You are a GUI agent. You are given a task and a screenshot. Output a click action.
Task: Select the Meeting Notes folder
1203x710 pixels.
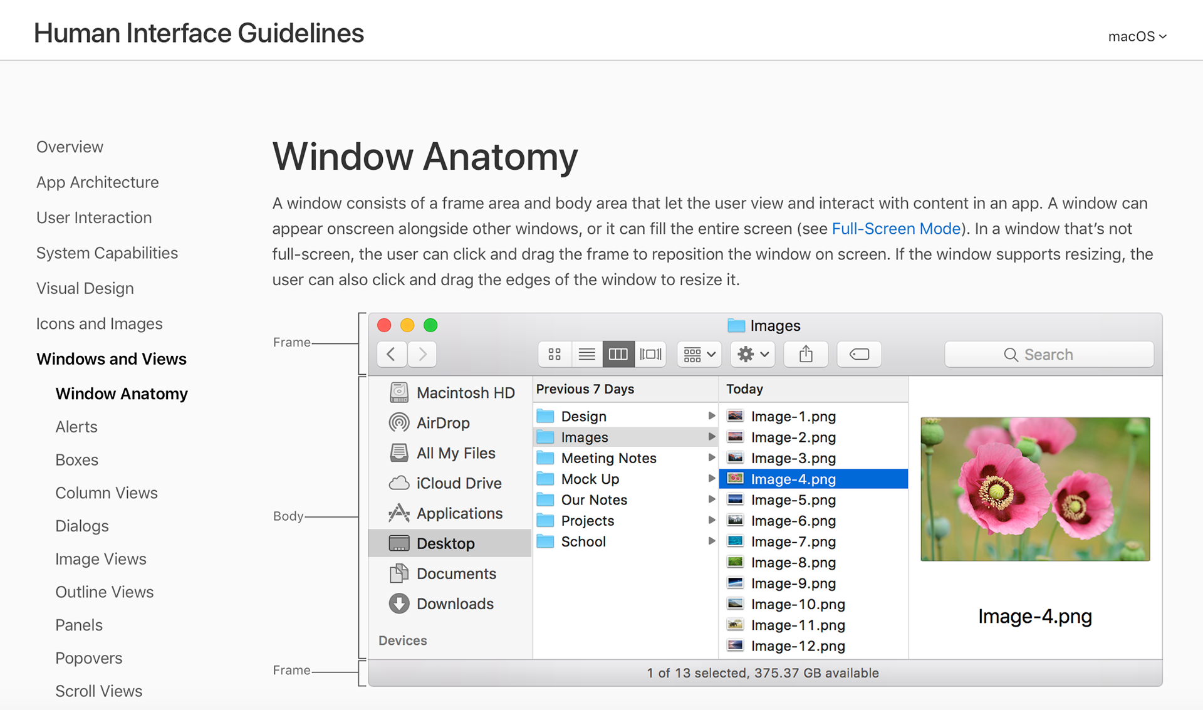point(625,458)
